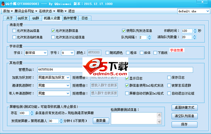The height and width of the screenshot is (134, 211).
Task: Click the 桌面快键方式 button
Action: [184, 108]
